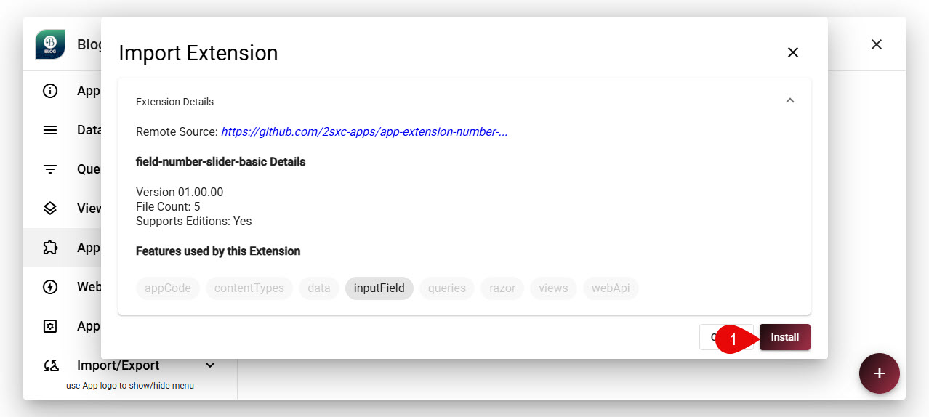Click the Install button
Image resolution: width=929 pixels, height=417 pixels.
(785, 337)
